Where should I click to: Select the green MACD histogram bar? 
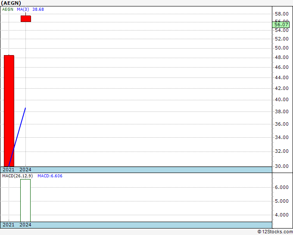point(25,201)
